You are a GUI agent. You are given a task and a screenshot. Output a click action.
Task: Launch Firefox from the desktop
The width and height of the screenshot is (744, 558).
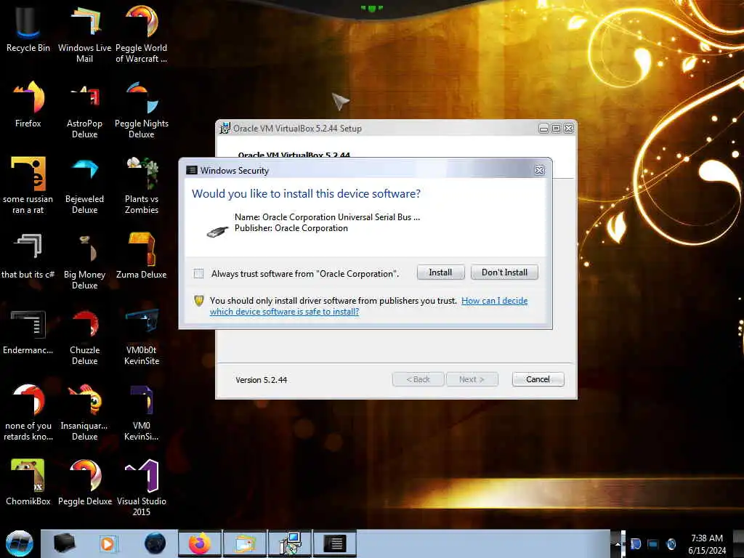(x=28, y=105)
